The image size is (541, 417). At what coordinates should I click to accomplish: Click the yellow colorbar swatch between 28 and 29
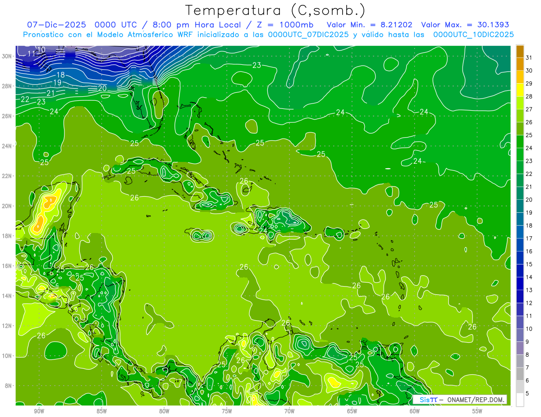click(x=520, y=90)
